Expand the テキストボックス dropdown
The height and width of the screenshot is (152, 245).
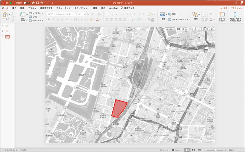pos(187,19)
